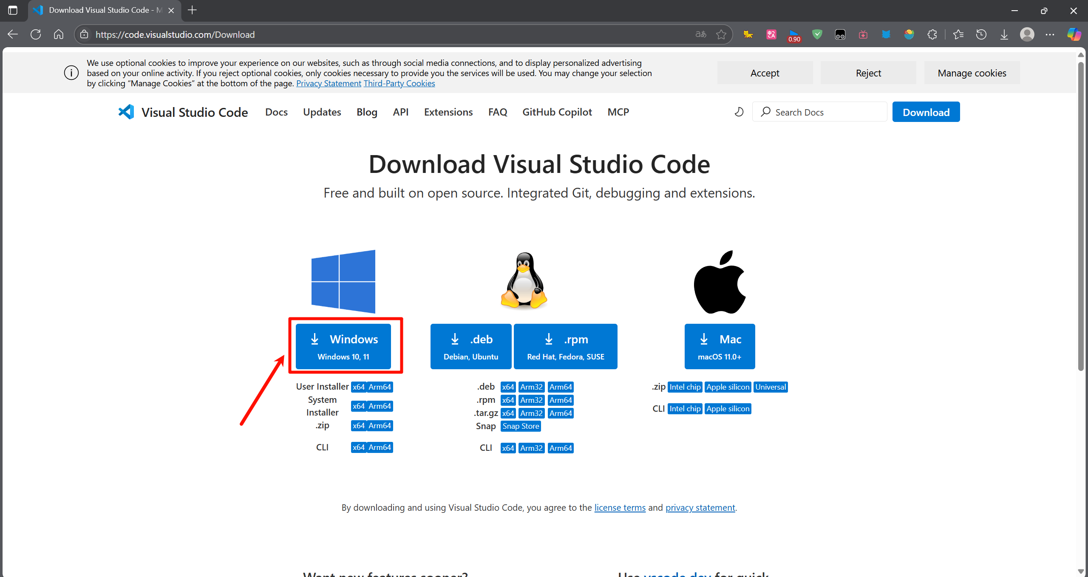This screenshot has width=1088, height=577.
Task: Download the .rpm package for Red Hat
Action: pos(566,346)
